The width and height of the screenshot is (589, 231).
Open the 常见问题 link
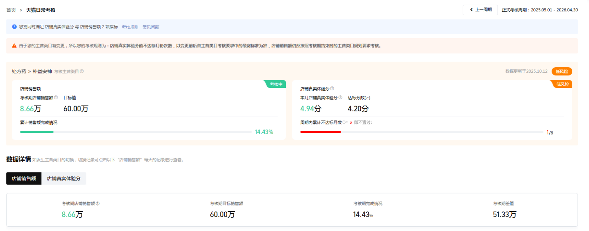coord(151,27)
